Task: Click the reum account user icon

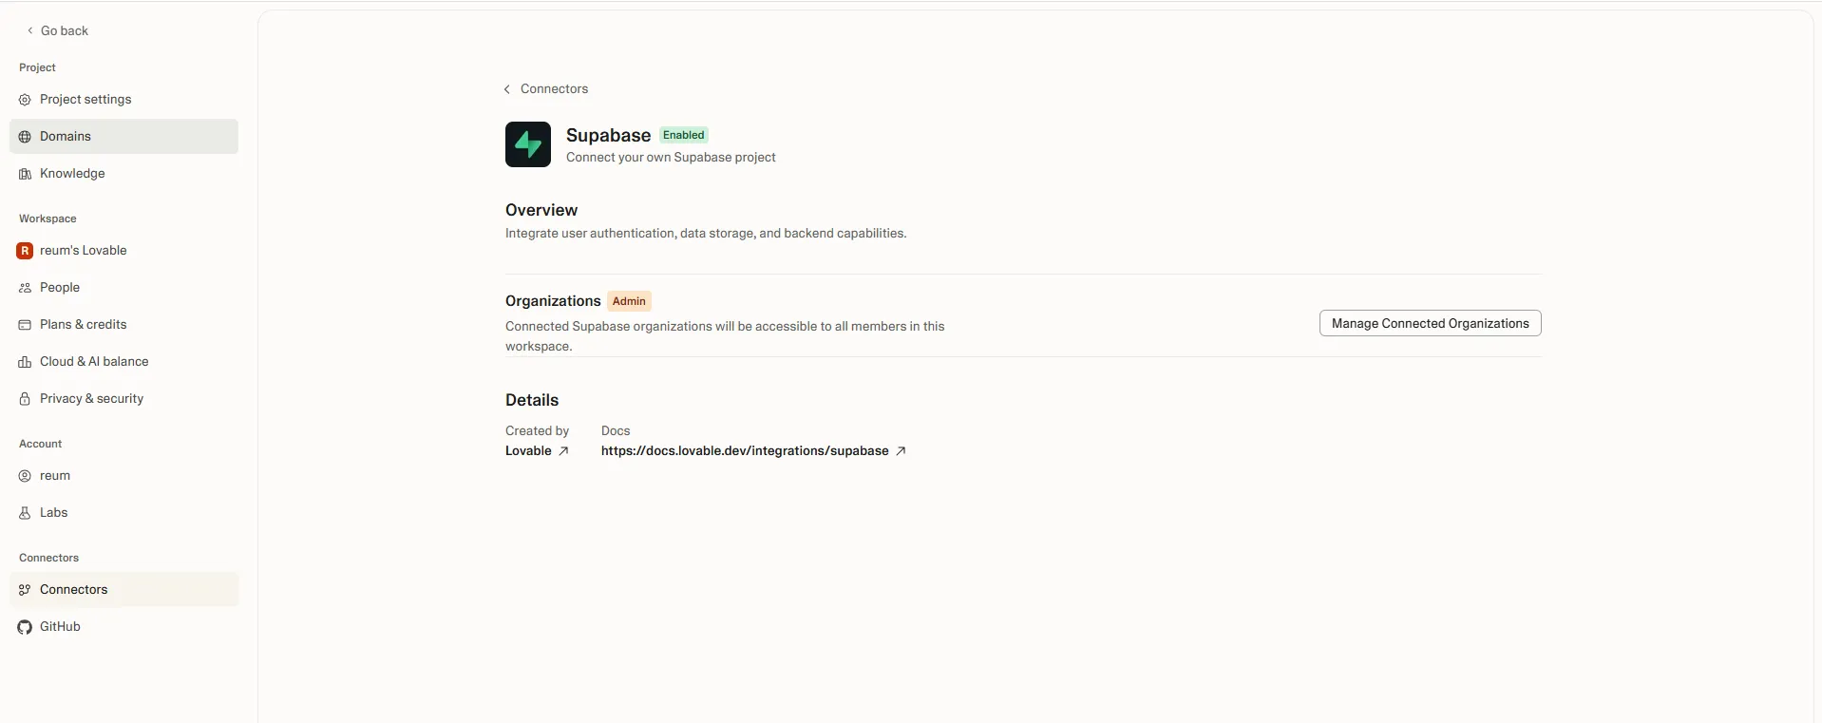Action: coord(25,476)
